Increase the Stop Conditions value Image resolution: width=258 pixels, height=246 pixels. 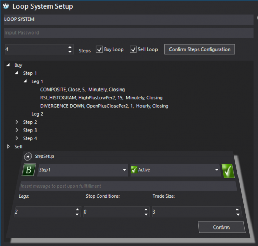[x=146, y=209]
